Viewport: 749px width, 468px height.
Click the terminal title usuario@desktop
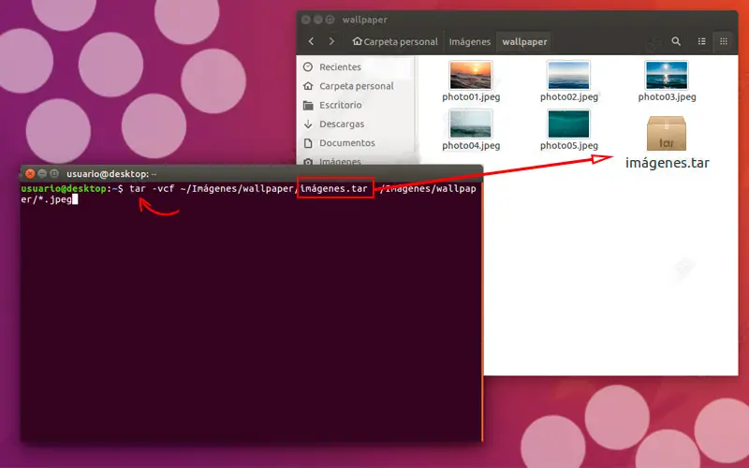coord(111,174)
